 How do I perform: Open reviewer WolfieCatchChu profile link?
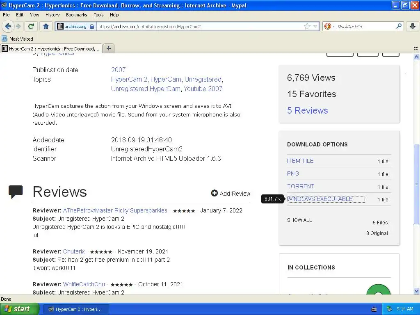click(84, 284)
